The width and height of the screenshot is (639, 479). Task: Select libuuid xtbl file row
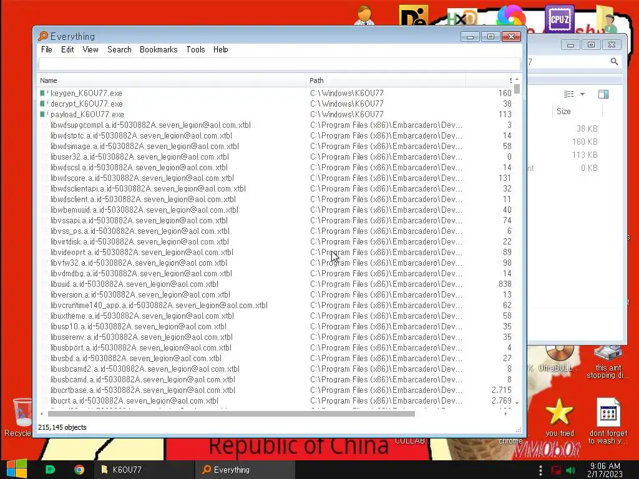click(x=275, y=284)
